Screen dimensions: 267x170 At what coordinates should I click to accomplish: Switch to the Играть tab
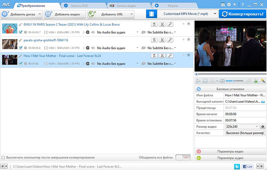(173, 6)
